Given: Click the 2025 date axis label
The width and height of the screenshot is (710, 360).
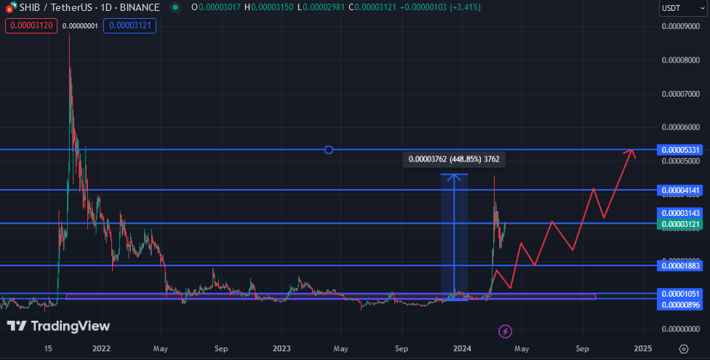Looking at the screenshot, I should 643,348.
